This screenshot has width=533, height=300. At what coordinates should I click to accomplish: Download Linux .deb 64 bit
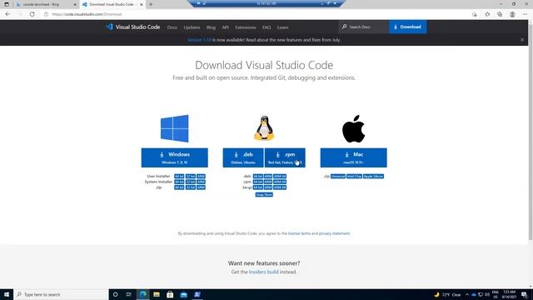258,176
